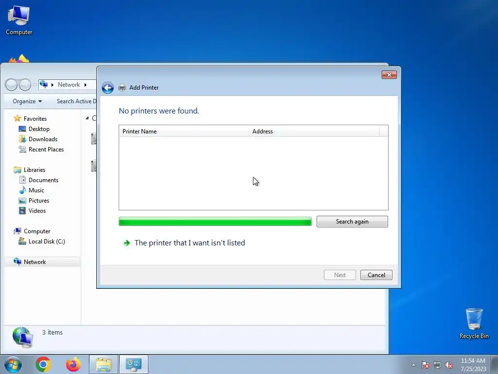Open the clock showing 11:54 AM

click(473, 364)
